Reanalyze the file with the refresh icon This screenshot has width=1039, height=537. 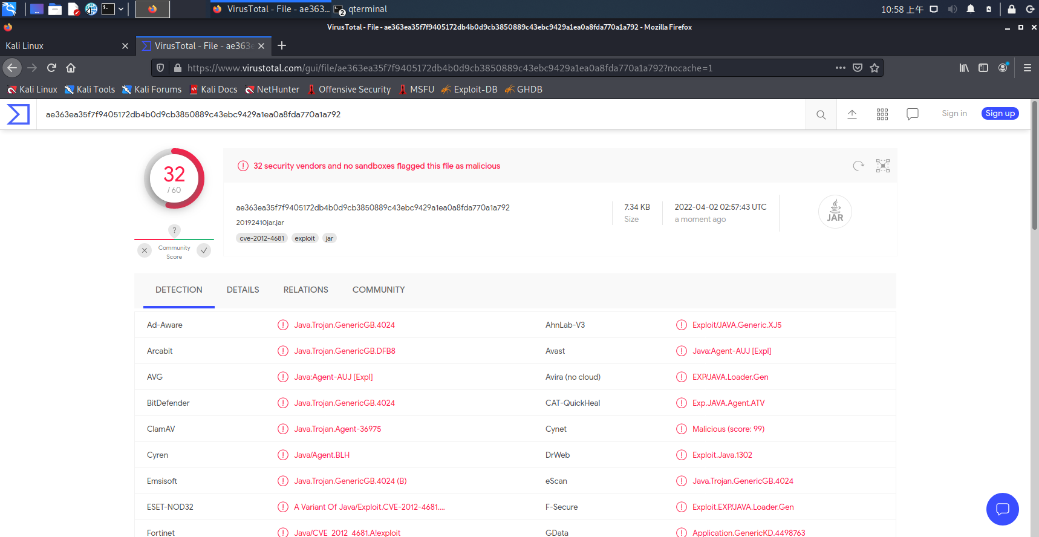click(x=858, y=166)
